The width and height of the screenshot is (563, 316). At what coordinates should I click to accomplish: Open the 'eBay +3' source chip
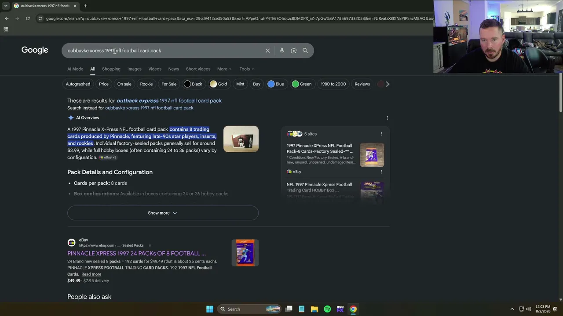(x=108, y=158)
